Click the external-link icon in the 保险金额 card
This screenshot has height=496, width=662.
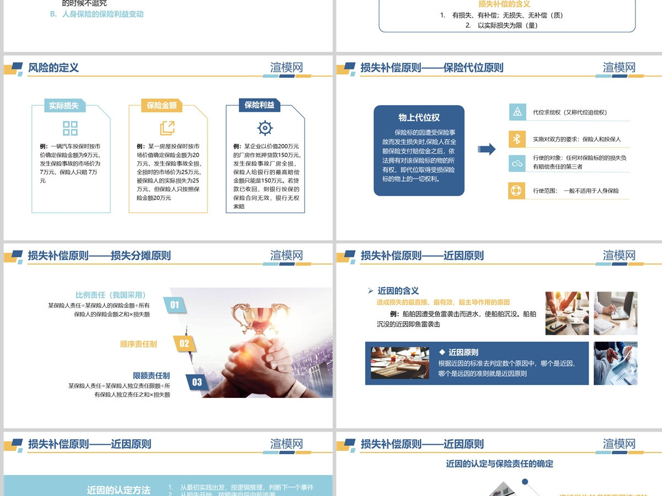pyautogui.click(x=167, y=128)
